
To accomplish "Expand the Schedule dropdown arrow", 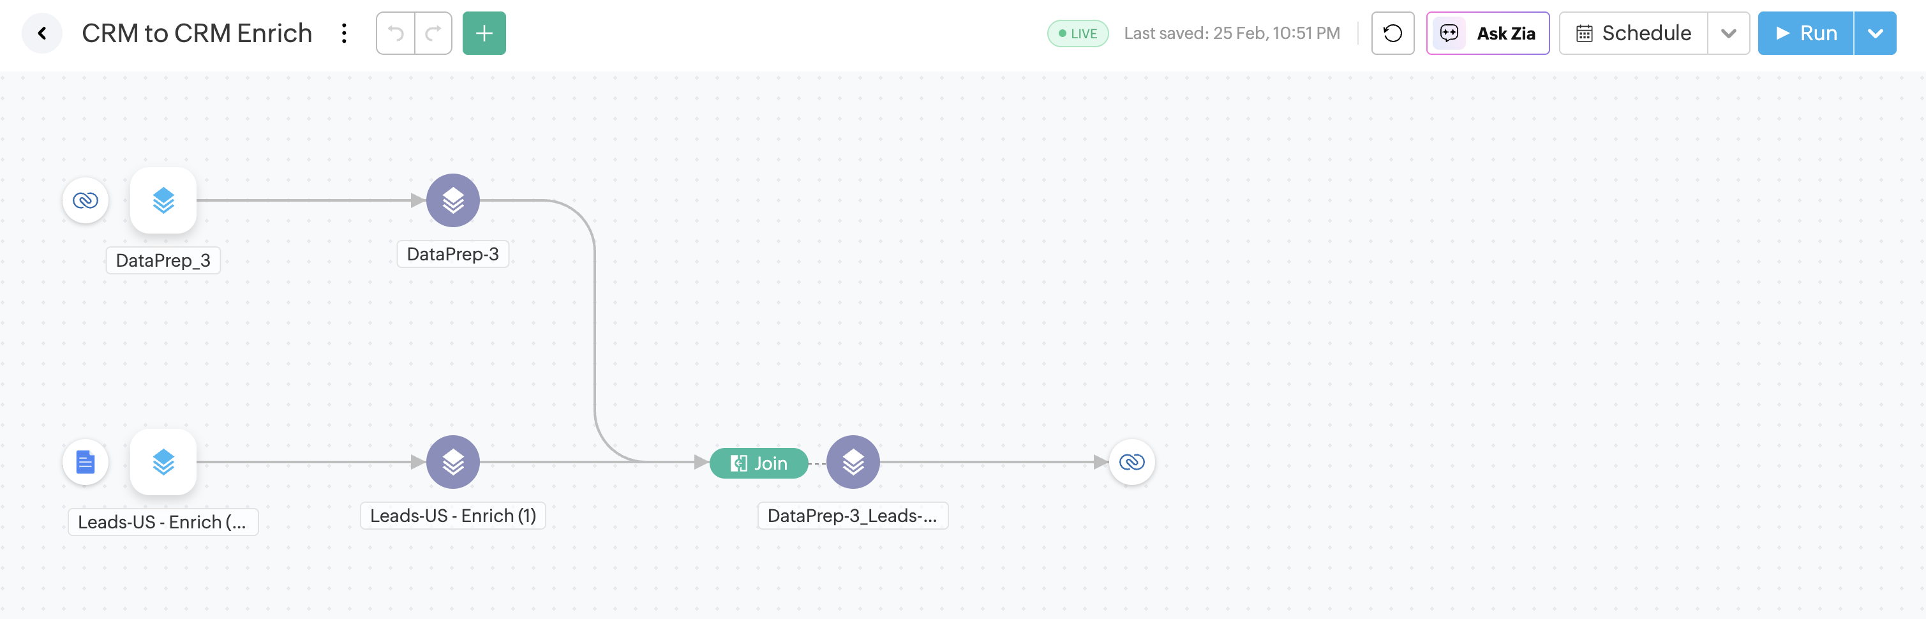I will pyautogui.click(x=1728, y=34).
